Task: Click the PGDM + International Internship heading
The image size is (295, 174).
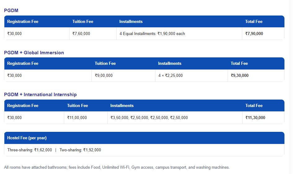Action: [x=40, y=95]
